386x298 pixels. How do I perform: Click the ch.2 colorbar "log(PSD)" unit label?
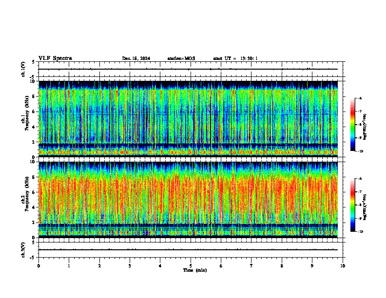click(365, 207)
